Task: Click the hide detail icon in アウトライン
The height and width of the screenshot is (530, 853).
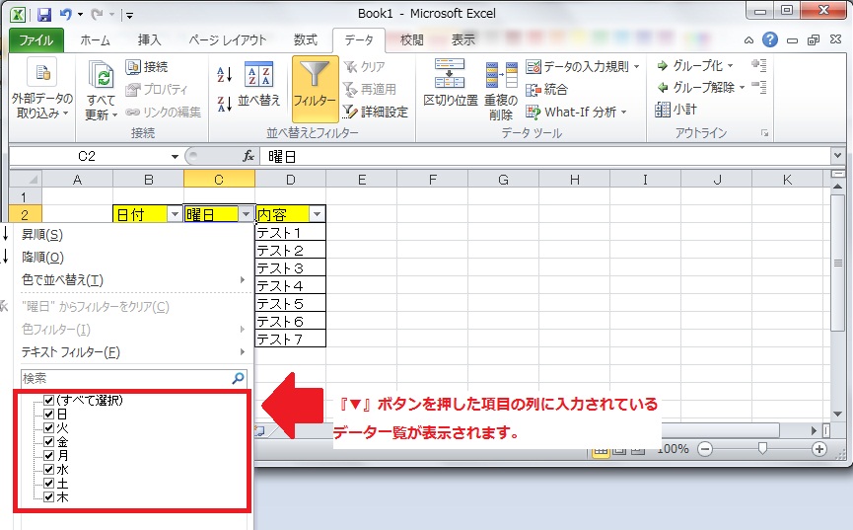Action: [759, 87]
